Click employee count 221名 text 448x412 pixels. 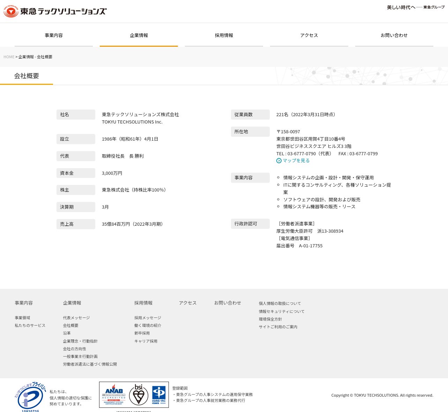pyautogui.click(x=307, y=115)
